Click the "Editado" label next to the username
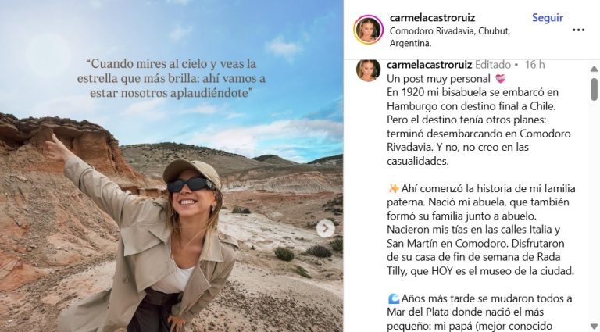 click(493, 65)
